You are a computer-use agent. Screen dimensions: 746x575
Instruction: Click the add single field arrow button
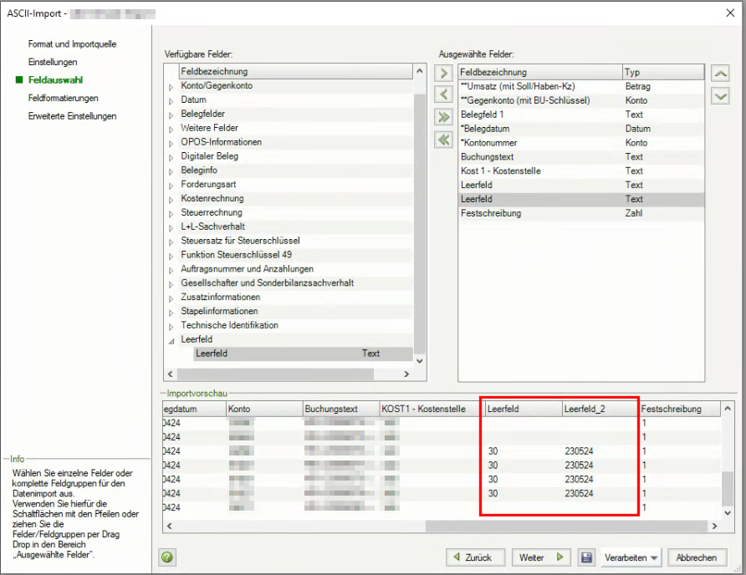445,74
